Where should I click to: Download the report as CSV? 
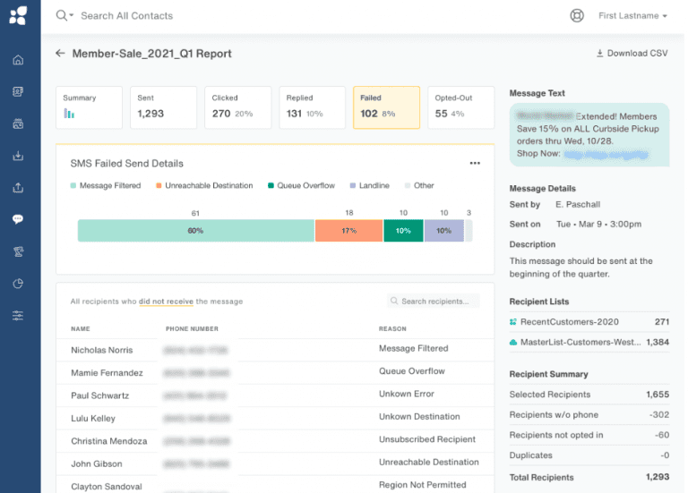click(x=632, y=54)
